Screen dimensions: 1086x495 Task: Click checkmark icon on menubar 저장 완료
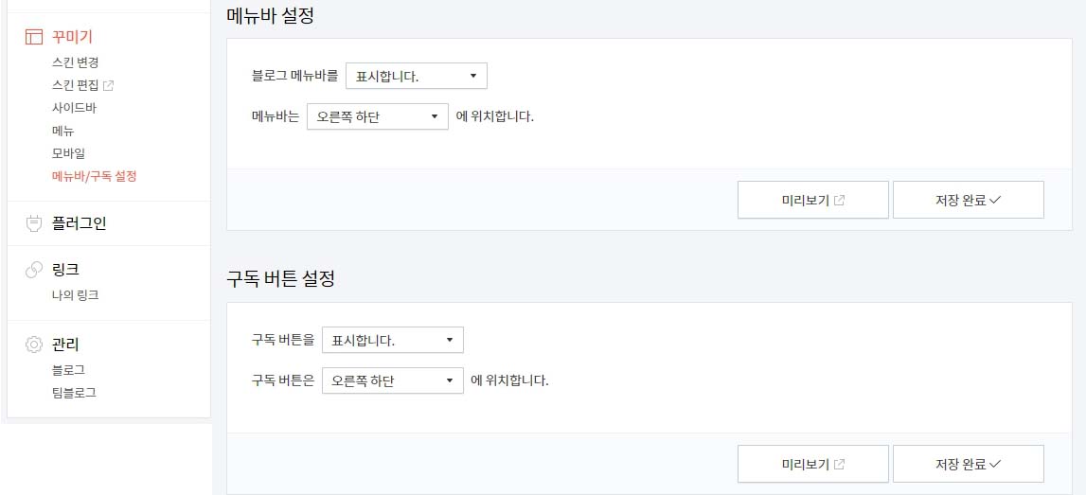coord(995,201)
